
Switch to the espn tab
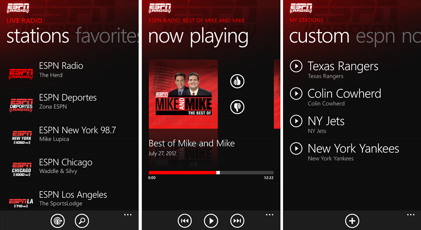[x=376, y=37]
